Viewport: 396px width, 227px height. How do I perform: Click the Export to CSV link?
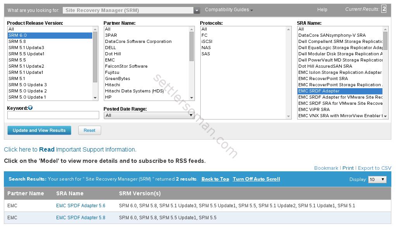click(x=375, y=168)
